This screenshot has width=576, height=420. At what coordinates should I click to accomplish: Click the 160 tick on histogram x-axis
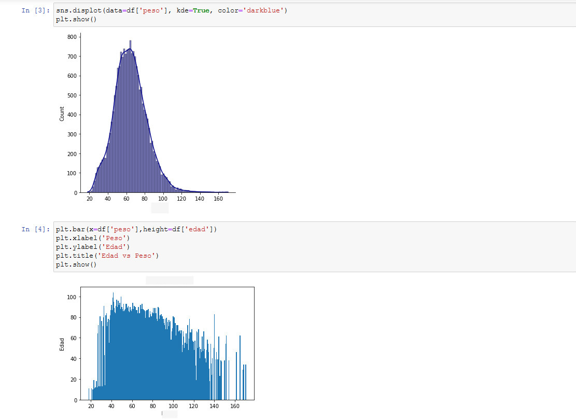click(x=218, y=199)
